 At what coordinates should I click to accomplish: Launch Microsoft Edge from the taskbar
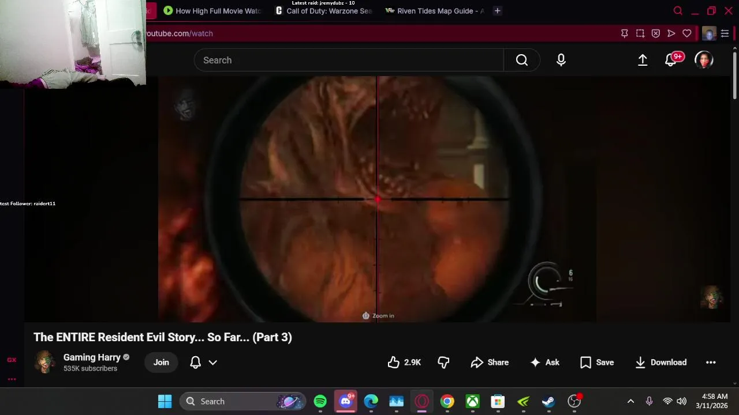coord(371,401)
